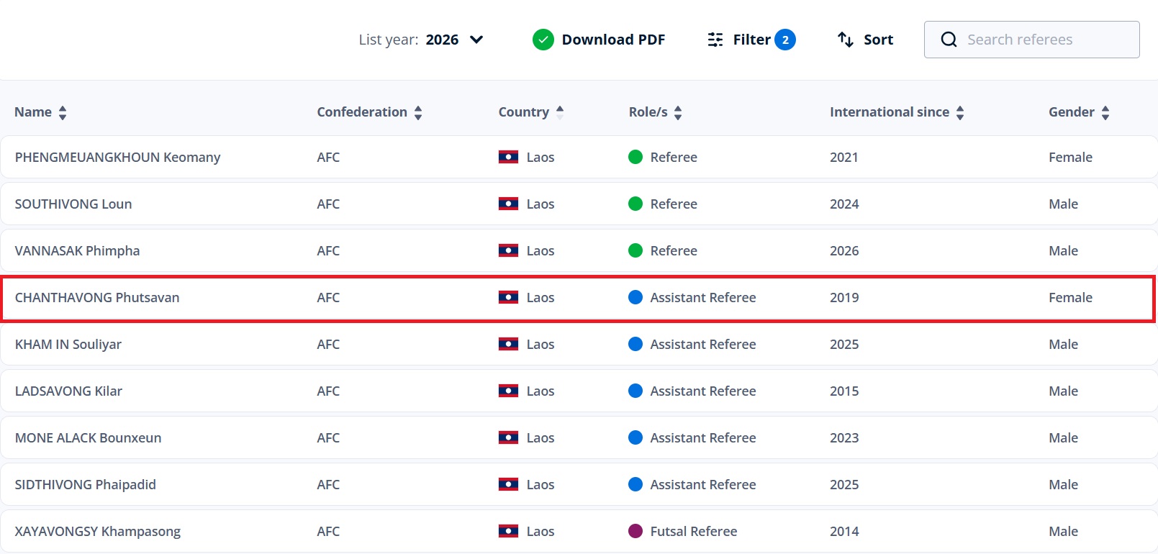Viewport: 1158px width, 554px height.
Task: Click the green Download PDF checkmark icon
Action: pos(543,40)
